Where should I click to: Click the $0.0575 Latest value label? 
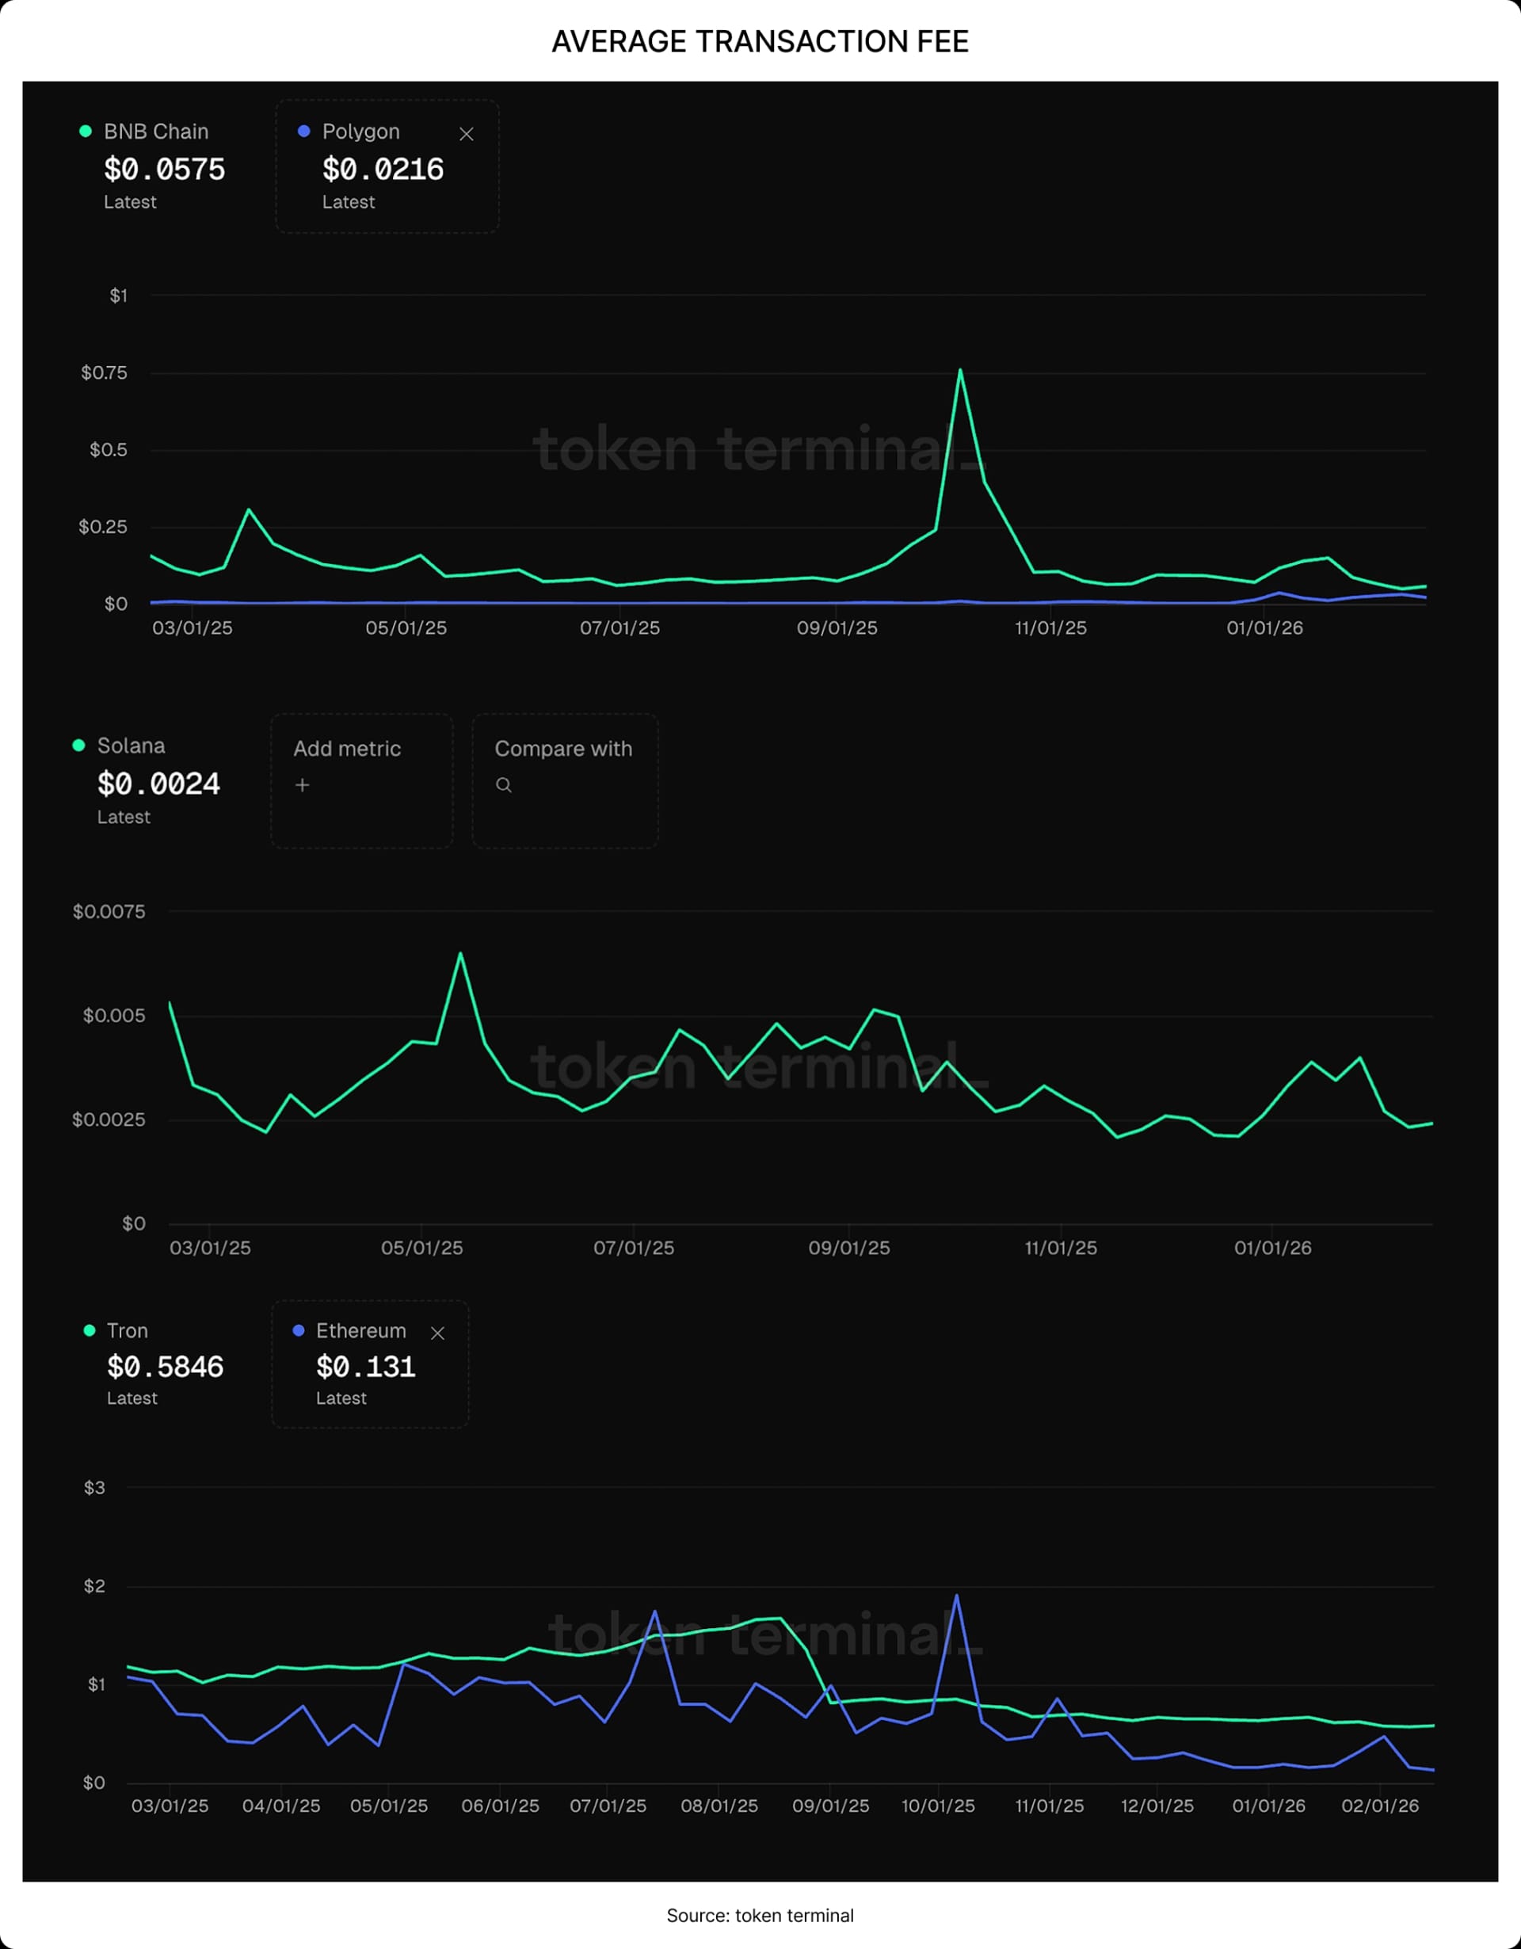(x=163, y=170)
